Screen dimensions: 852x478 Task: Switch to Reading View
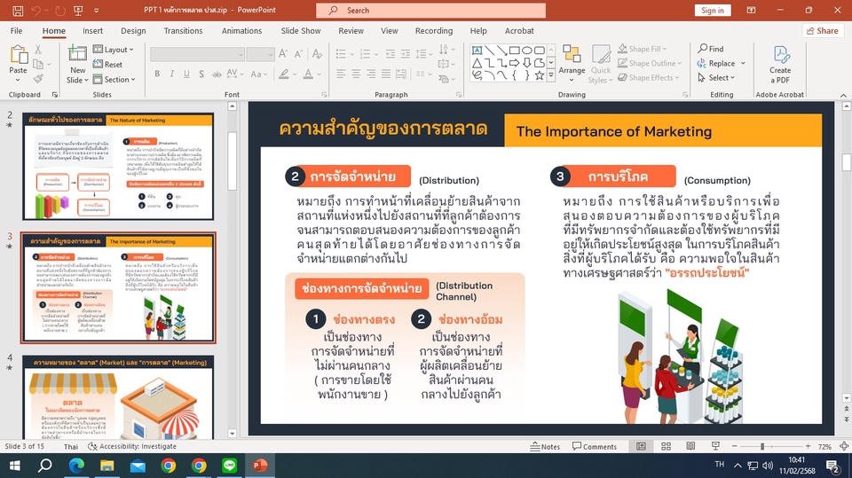tap(690, 446)
